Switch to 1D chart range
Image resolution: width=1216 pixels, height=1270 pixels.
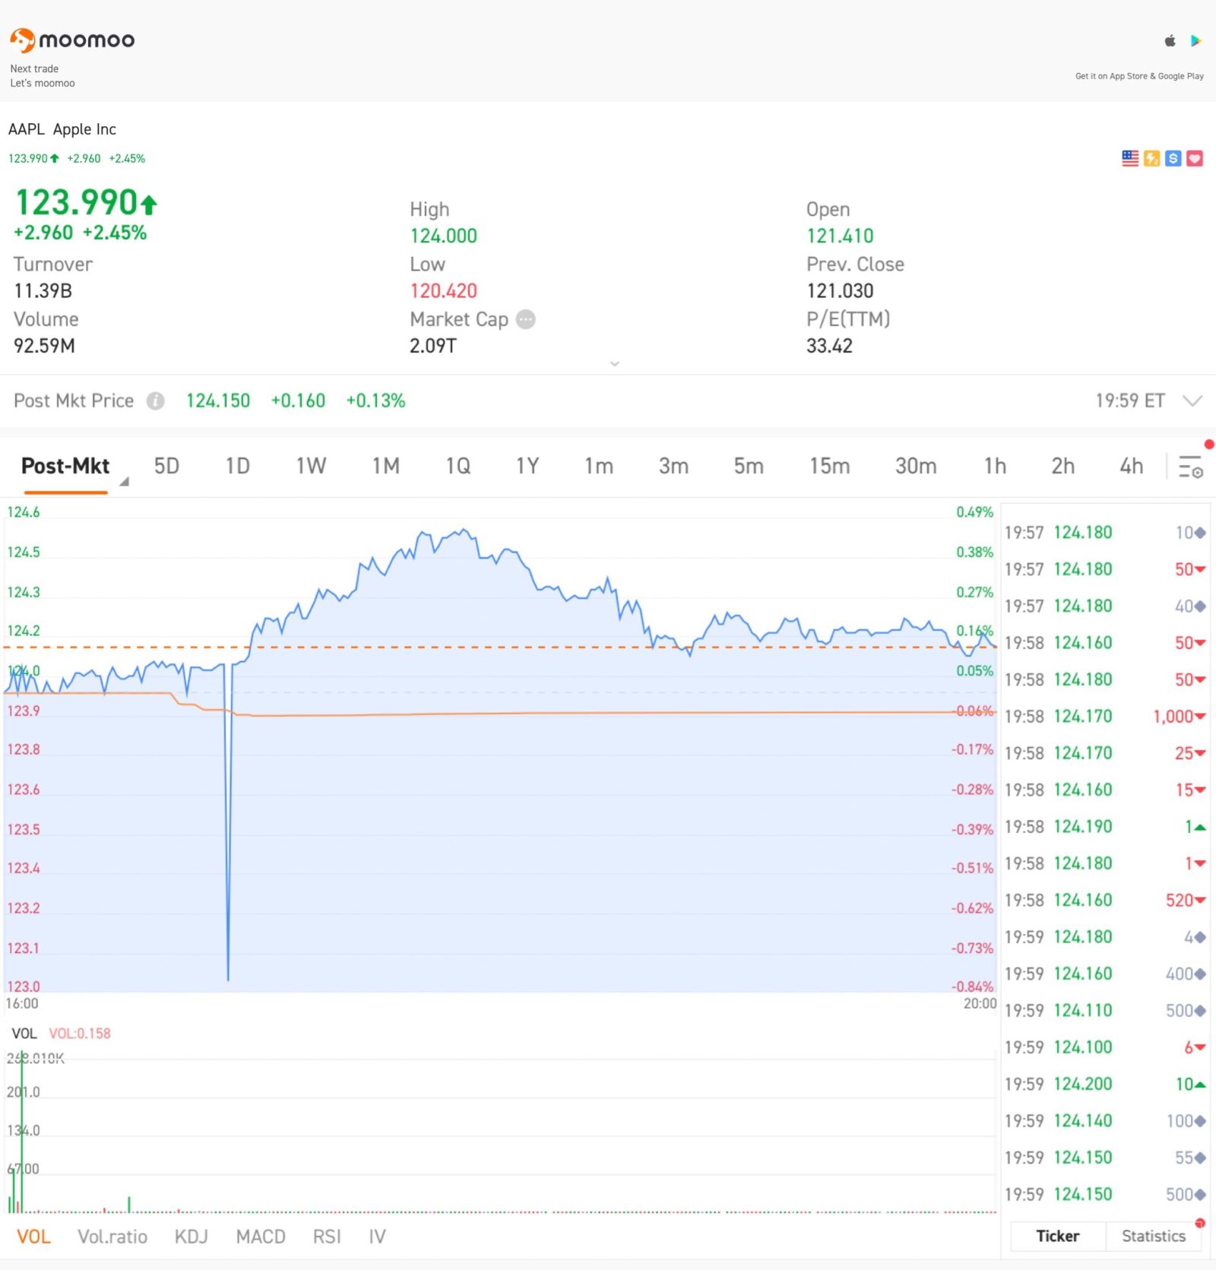(x=238, y=466)
